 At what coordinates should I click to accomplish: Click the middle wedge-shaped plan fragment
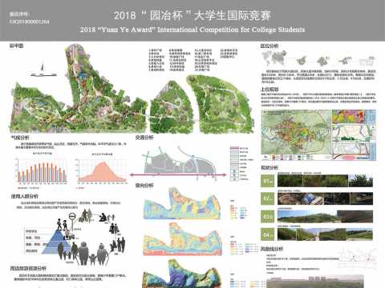171,107
